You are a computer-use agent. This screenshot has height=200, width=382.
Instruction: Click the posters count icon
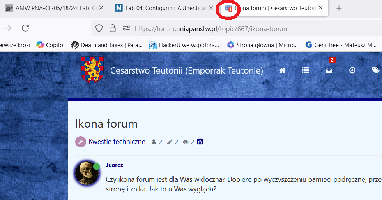154,142
